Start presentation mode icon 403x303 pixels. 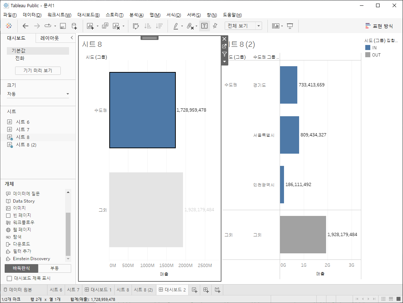[290, 26]
